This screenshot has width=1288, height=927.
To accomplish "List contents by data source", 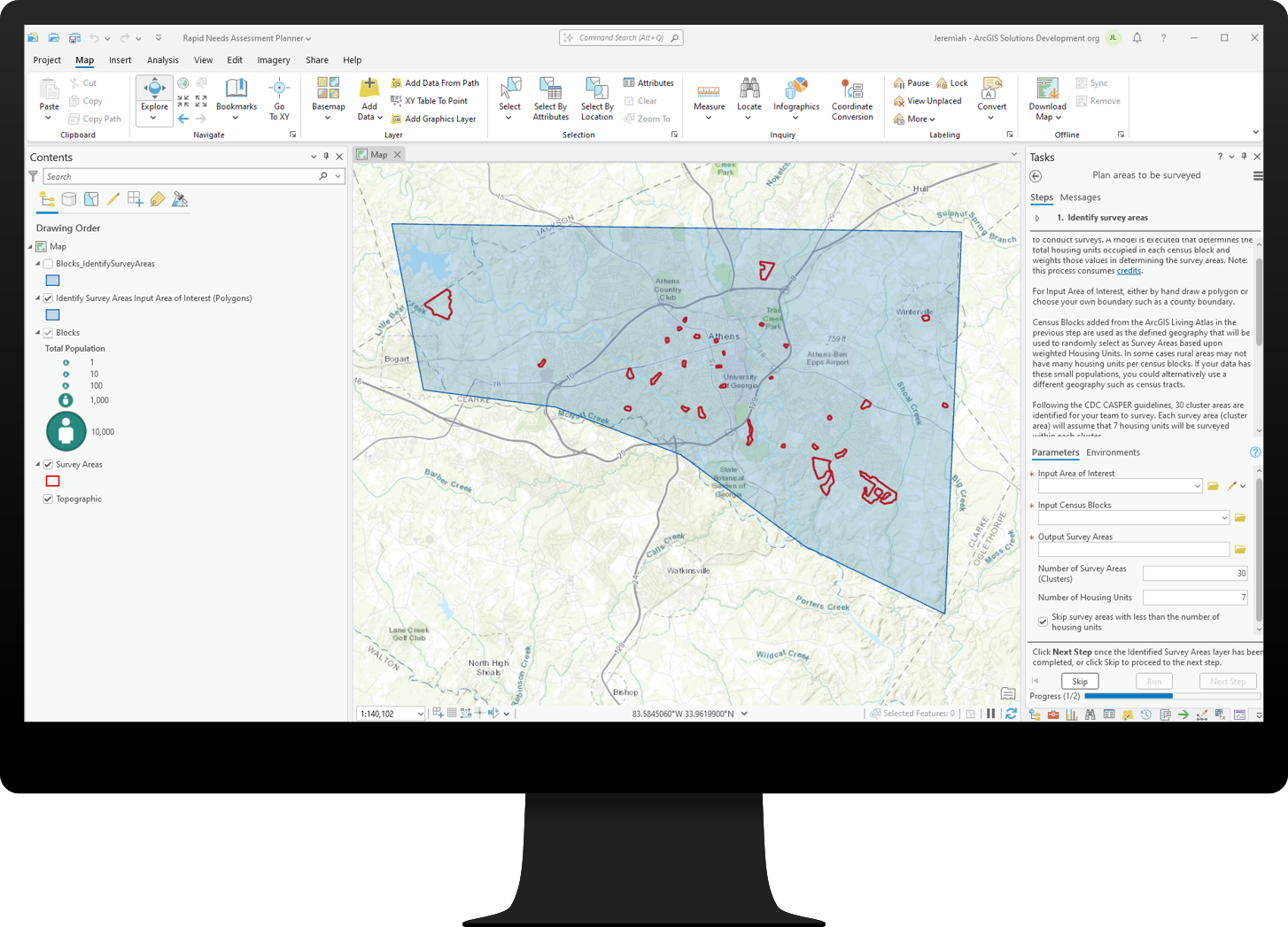I will 68,198.
